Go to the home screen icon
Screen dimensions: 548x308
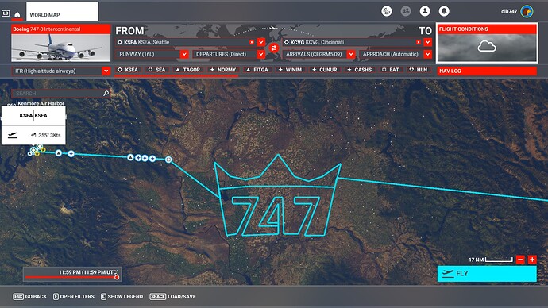(x=17, y=14)
